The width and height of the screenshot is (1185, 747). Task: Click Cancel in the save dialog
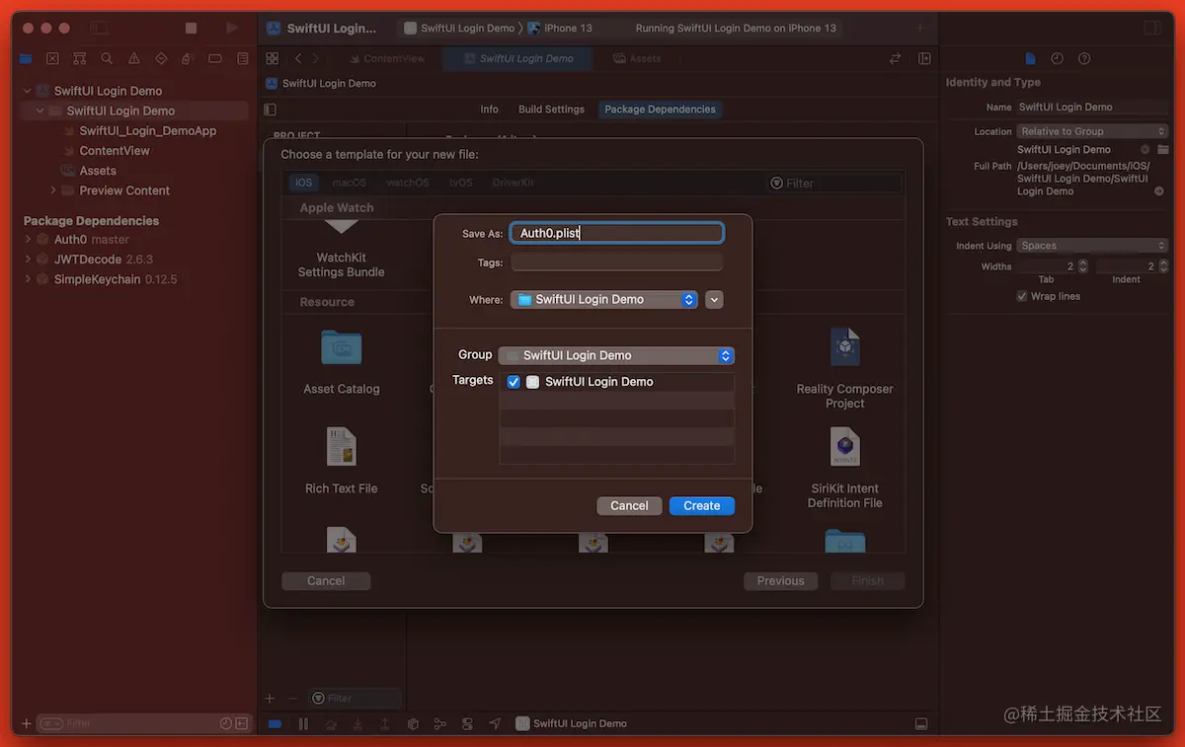tap(629, 506)
